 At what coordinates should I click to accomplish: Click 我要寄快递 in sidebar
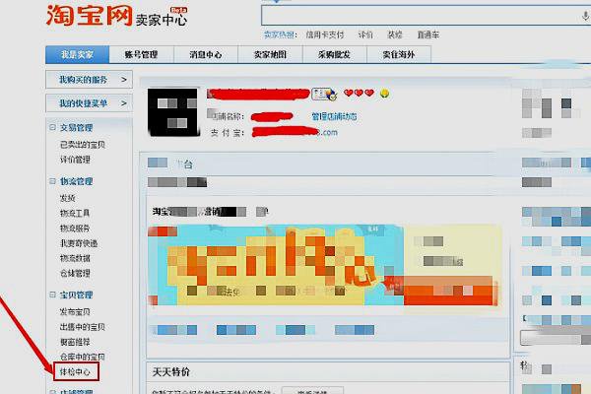point(79,243)
